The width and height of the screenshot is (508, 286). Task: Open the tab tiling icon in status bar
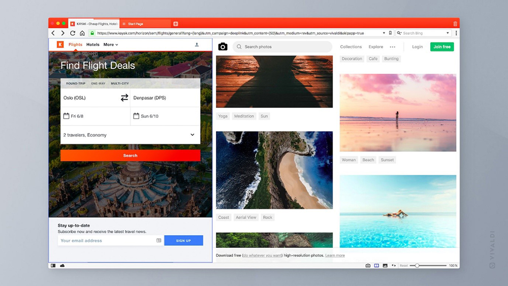(x=376, y=266)
